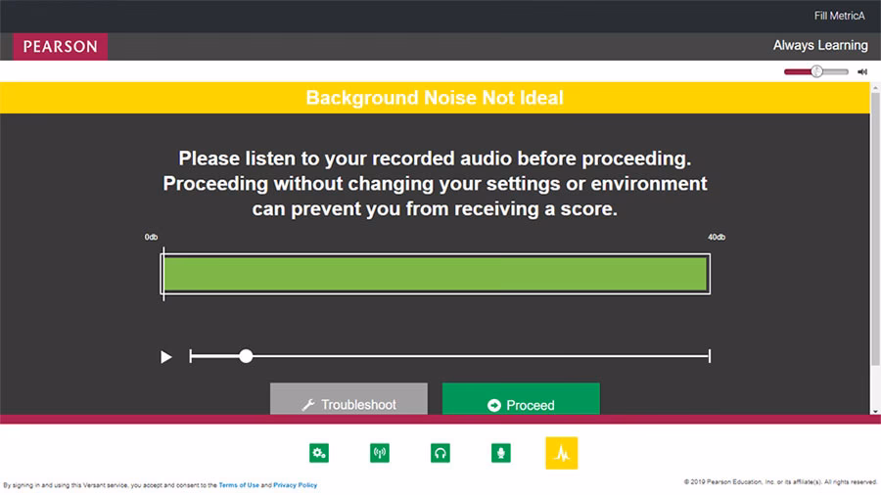Click the Background Noise Not Ideal banner

[435, 98]
